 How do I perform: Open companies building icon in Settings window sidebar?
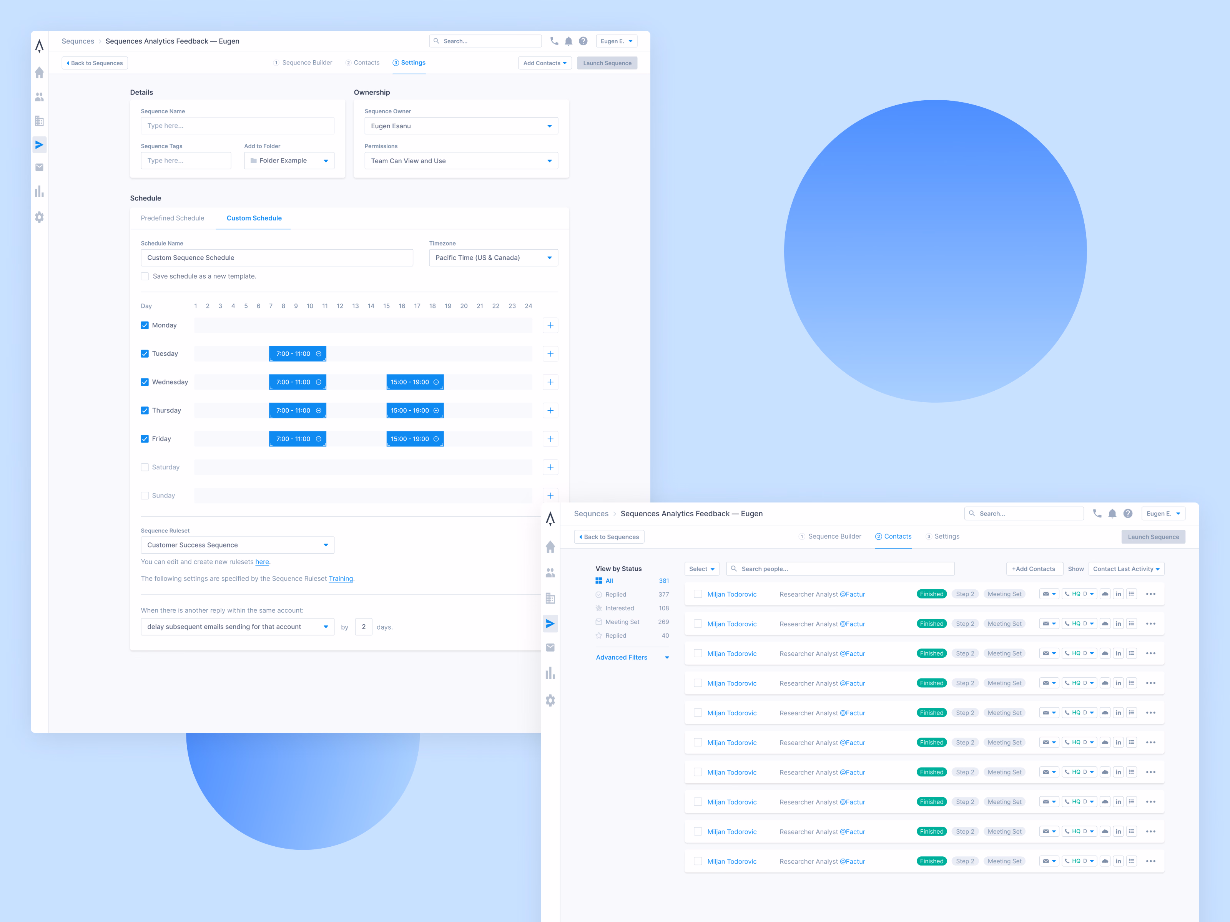click(39, 121)
